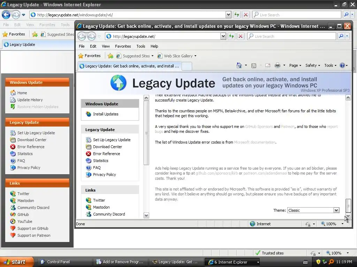Expand the Tools dropdown in the command bar
Image resolution: width=357 pixels, height=267 pixels.
(330, 65)
